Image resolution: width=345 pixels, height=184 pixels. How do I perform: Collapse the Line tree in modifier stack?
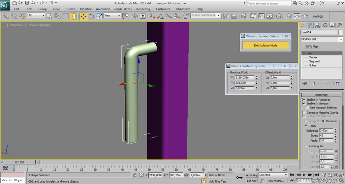pos(304,53)
